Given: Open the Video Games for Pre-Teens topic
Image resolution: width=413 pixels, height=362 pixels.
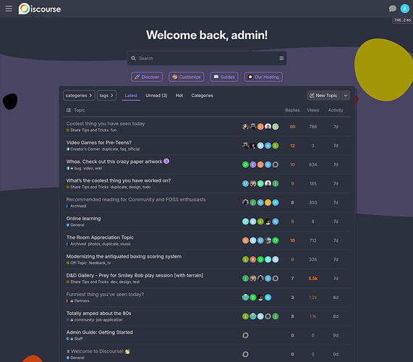Looking at the screenshot, I should pos(99,143).
